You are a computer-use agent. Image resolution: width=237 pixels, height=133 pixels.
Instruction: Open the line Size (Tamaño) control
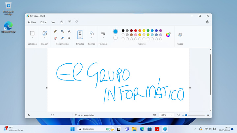tap(103, 33)
